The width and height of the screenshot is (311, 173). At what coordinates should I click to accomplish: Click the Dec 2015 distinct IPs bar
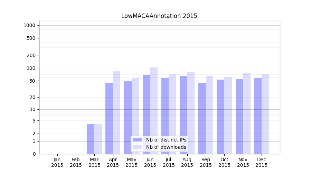click(258, 116)
